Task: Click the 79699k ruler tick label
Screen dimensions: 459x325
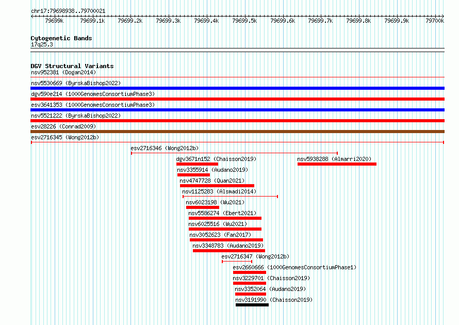Action: click(x=54, y=21)
